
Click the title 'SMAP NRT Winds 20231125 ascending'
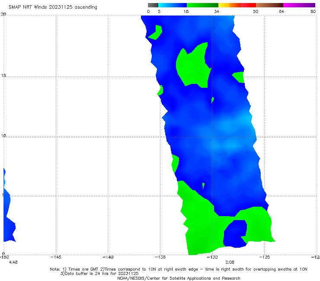point(53,7)
